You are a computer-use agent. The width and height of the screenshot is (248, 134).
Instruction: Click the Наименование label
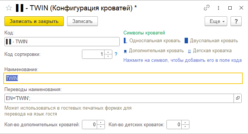(22, 69)
